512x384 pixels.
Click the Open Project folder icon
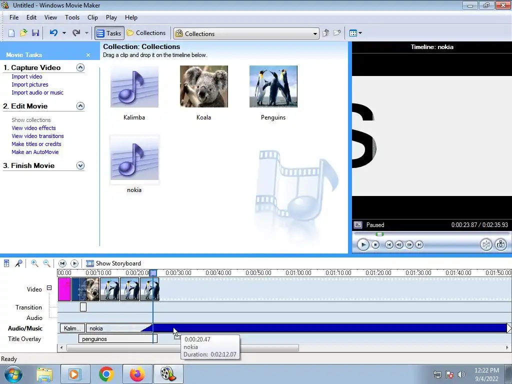[23, 33]
